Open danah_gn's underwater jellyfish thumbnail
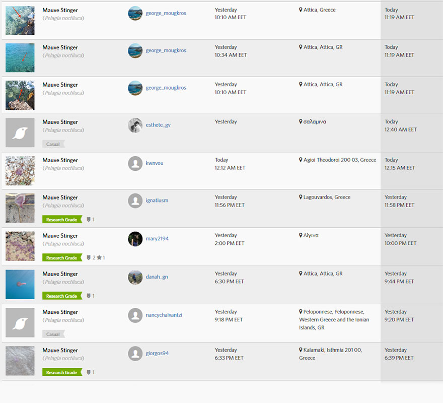 20,285
